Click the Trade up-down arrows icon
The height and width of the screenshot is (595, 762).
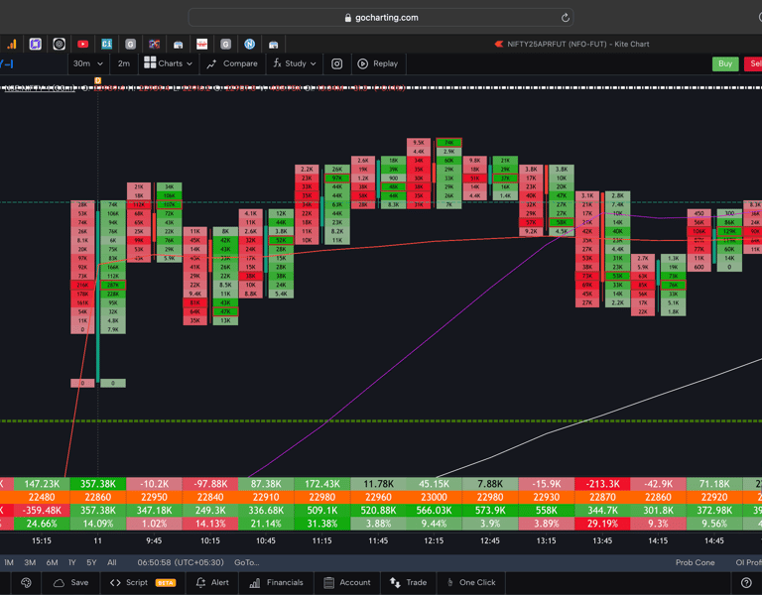click(x=395, y=583)
